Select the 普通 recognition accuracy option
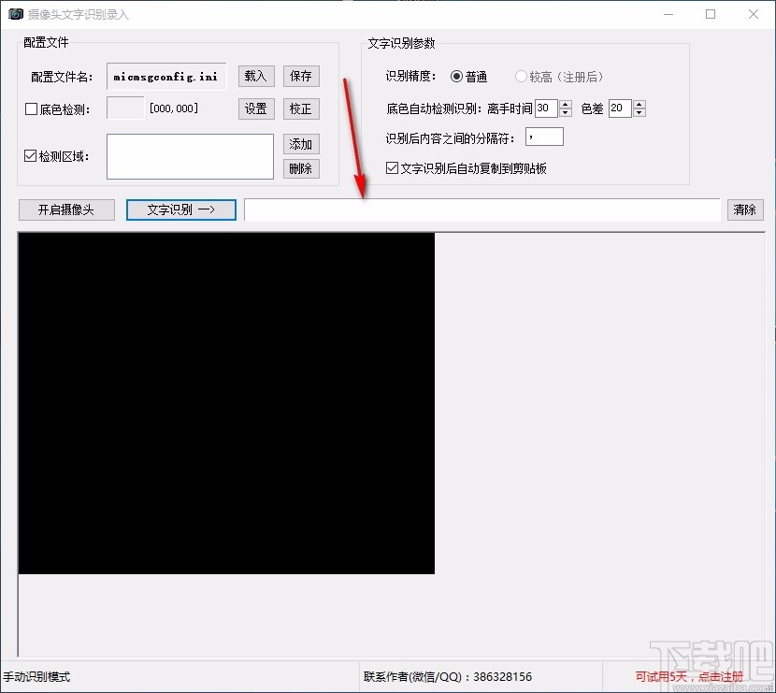This screenshot has width=776, height=693. pos(456,77)
